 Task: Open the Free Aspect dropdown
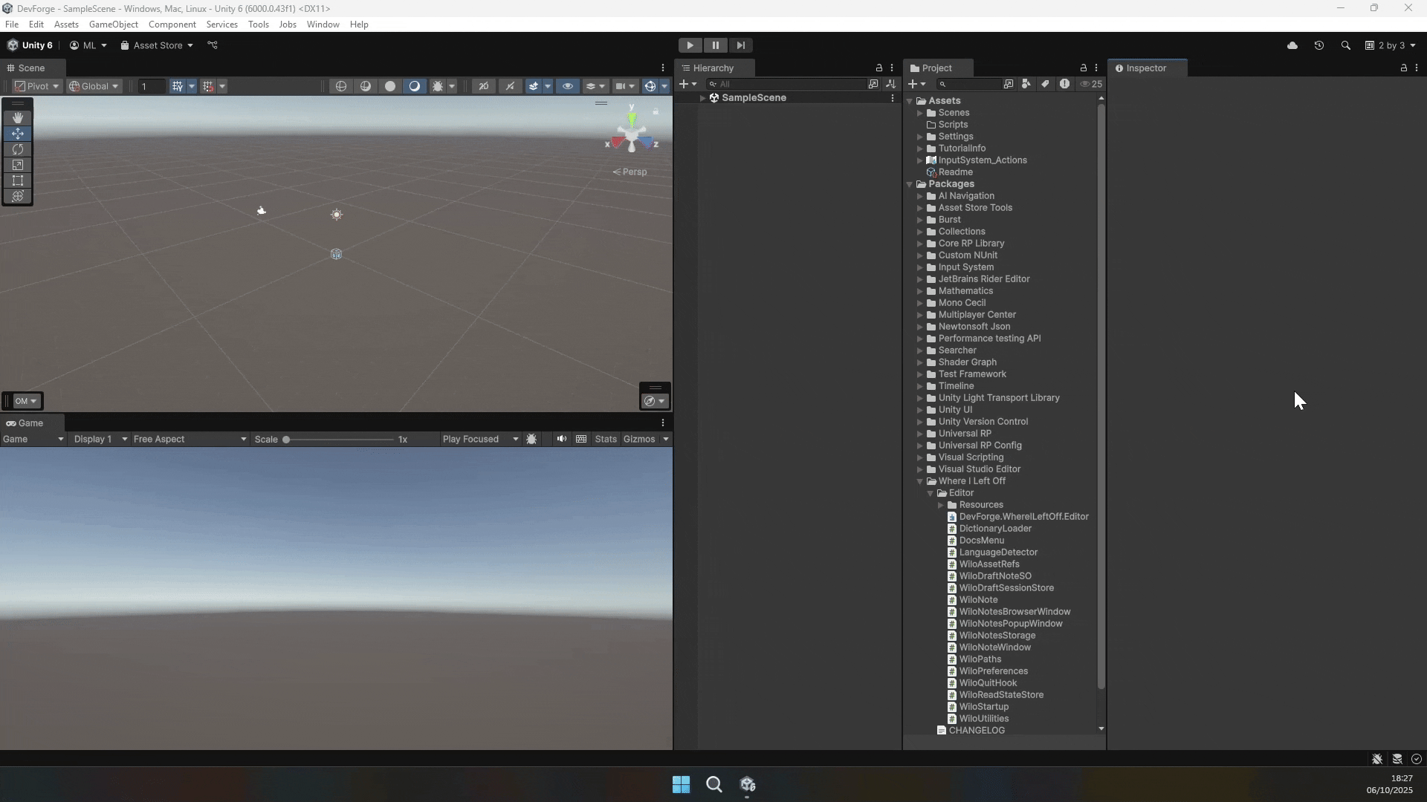(190, 439)
